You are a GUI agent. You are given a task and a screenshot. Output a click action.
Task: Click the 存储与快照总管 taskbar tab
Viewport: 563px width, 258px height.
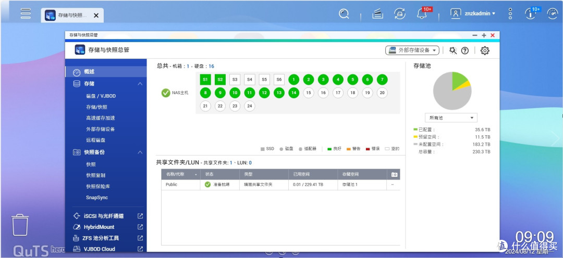coord(72,16)
